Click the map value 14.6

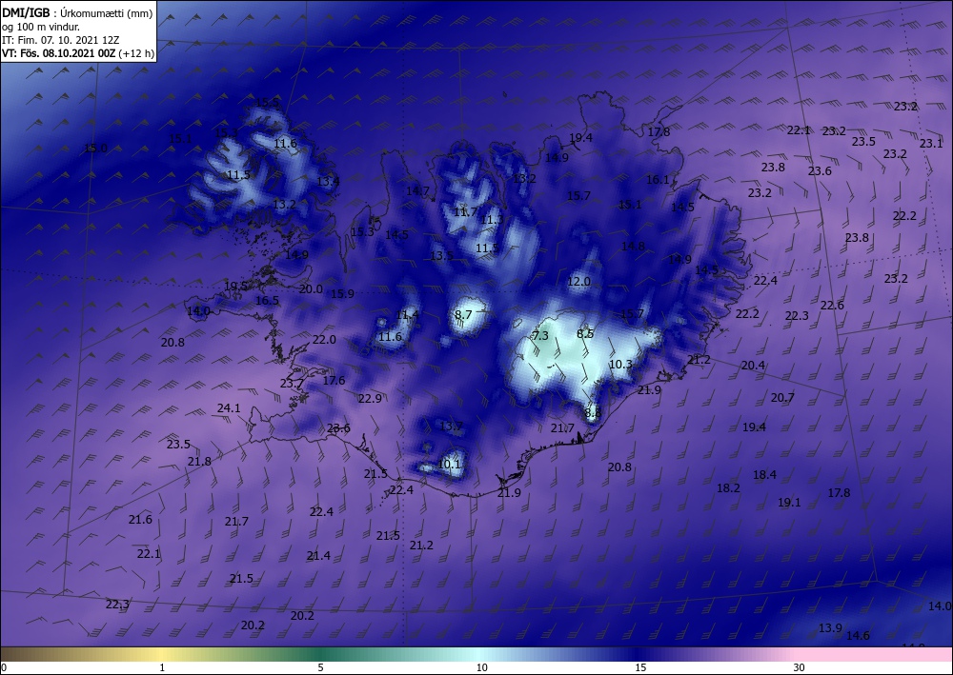[859, 636]
